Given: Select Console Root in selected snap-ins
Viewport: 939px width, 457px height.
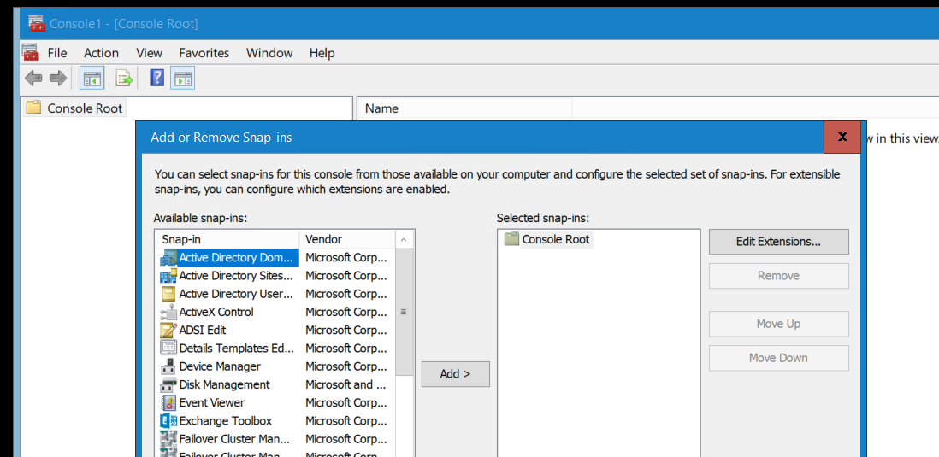Looking at the screenshot, I should click(x=555, y=239).
